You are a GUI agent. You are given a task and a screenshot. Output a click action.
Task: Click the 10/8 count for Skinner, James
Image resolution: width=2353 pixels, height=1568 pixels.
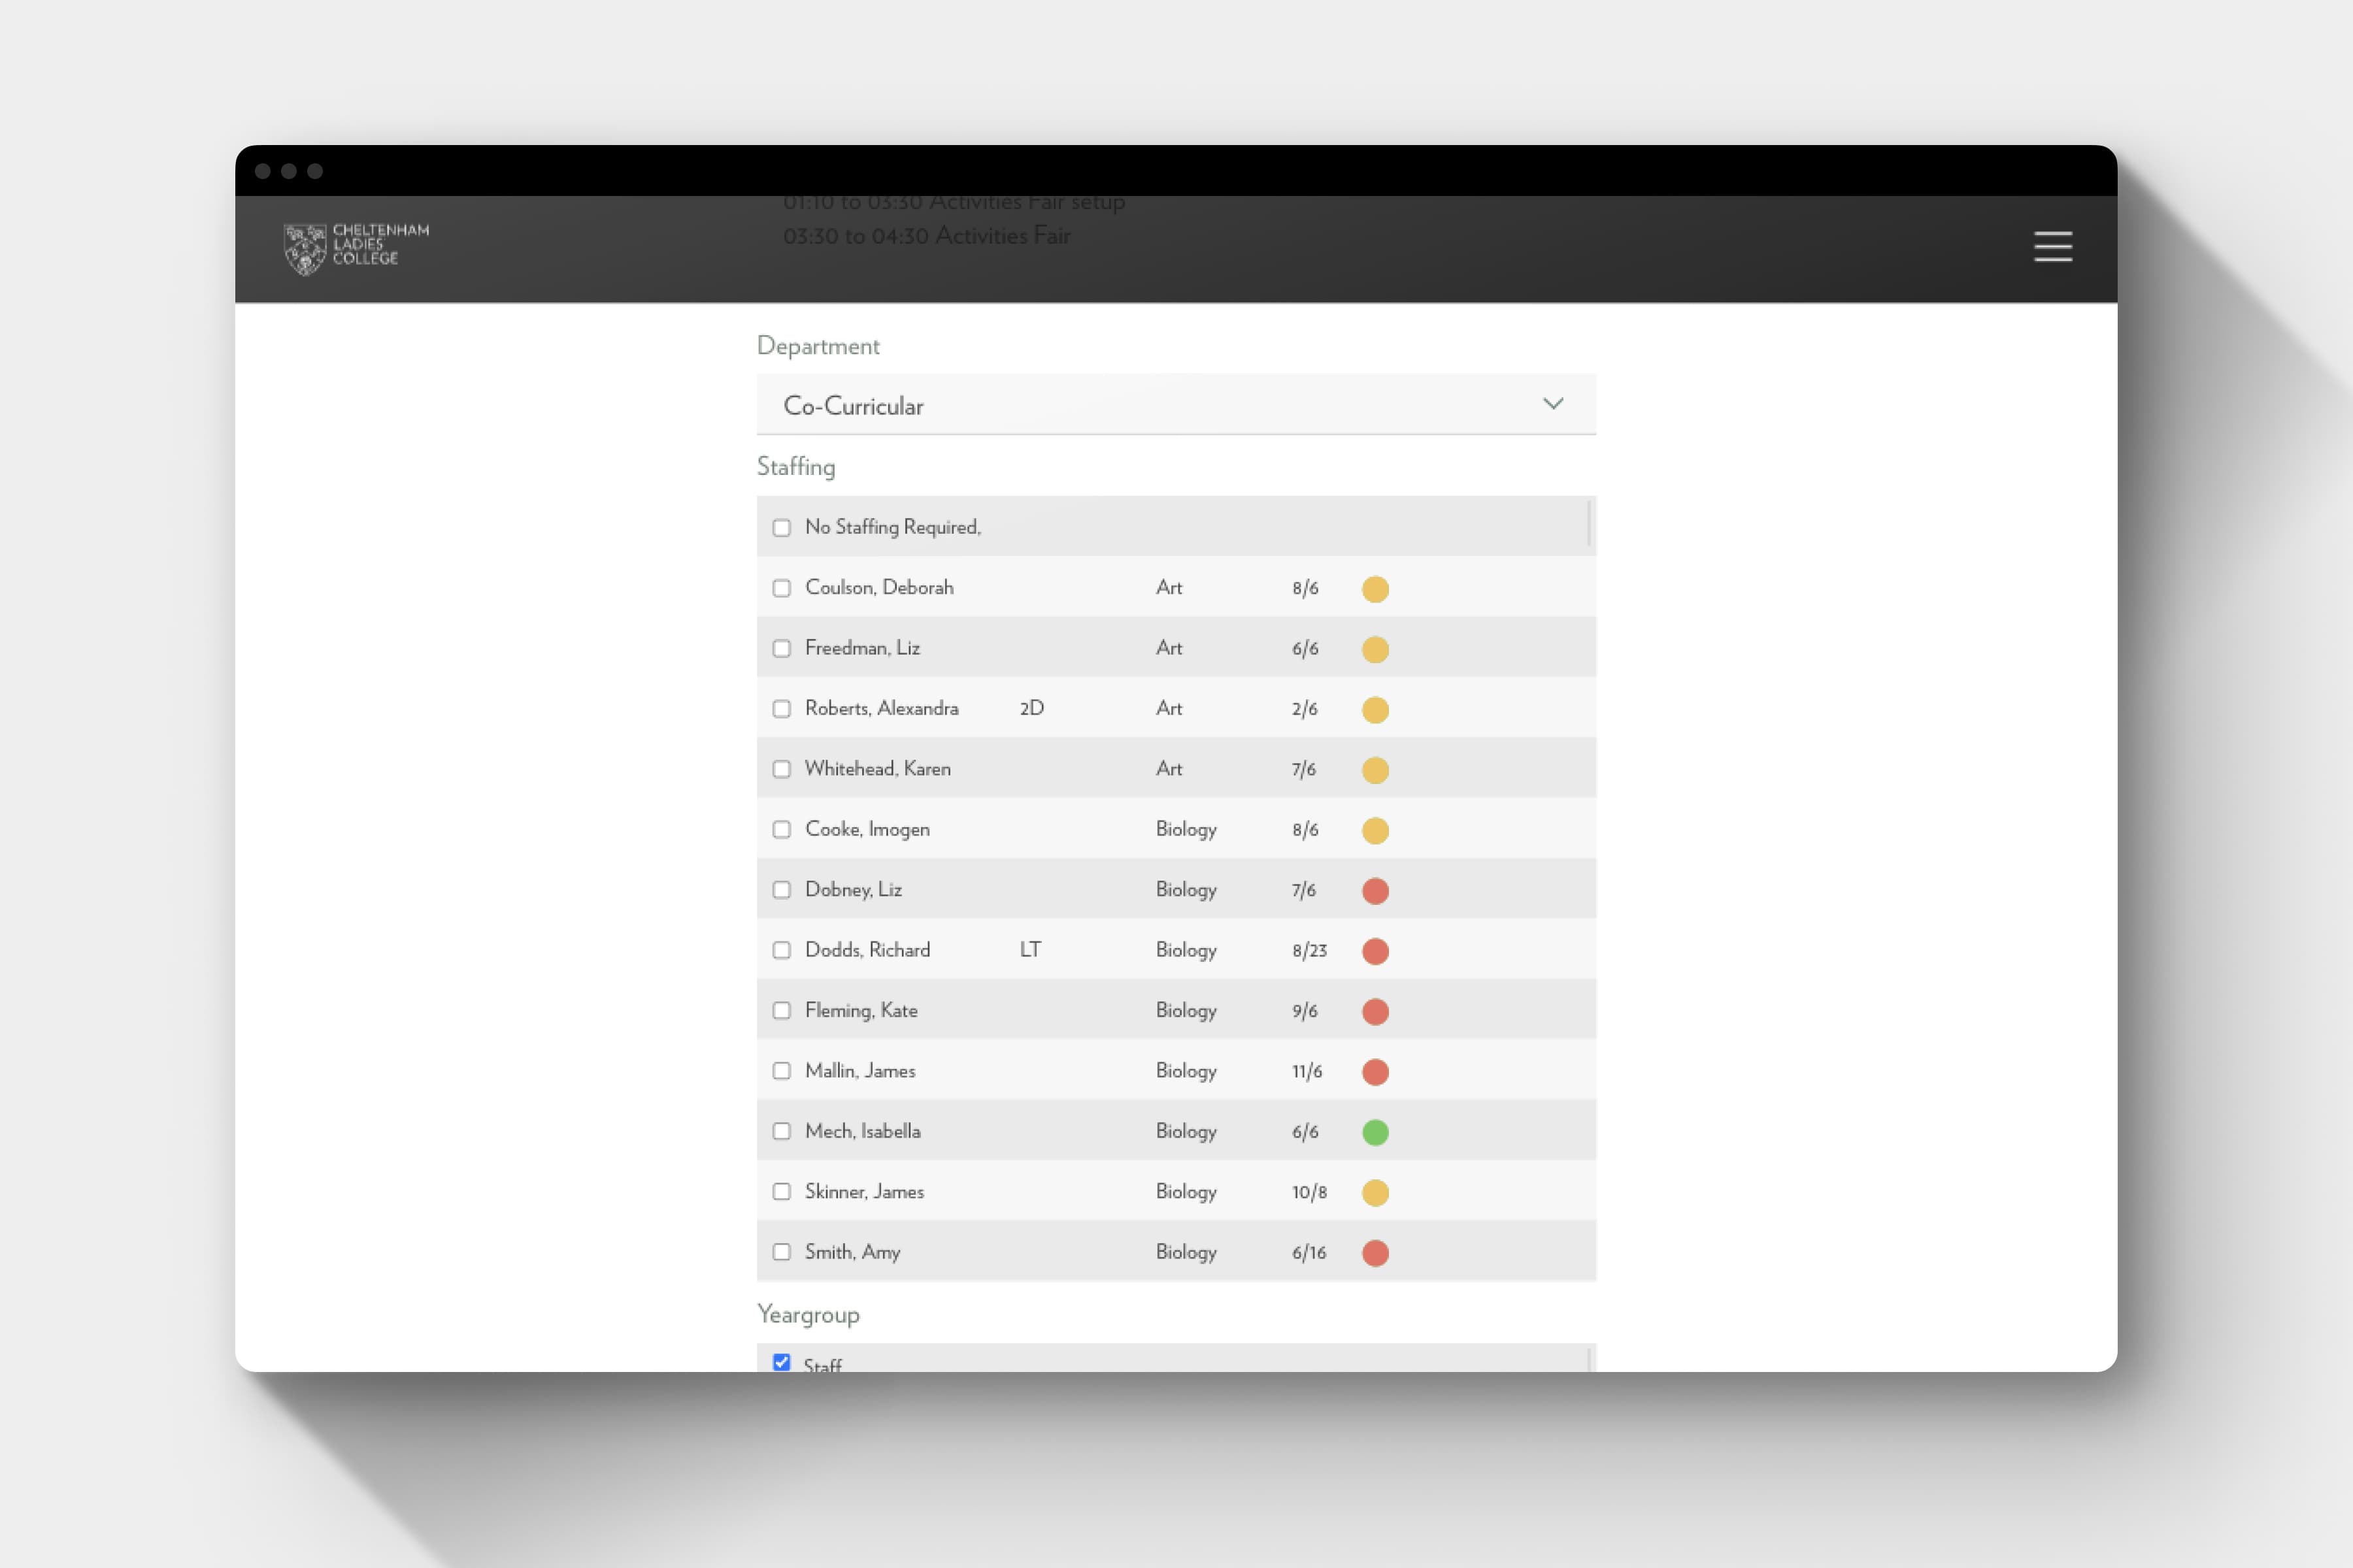point(1309,1193)
